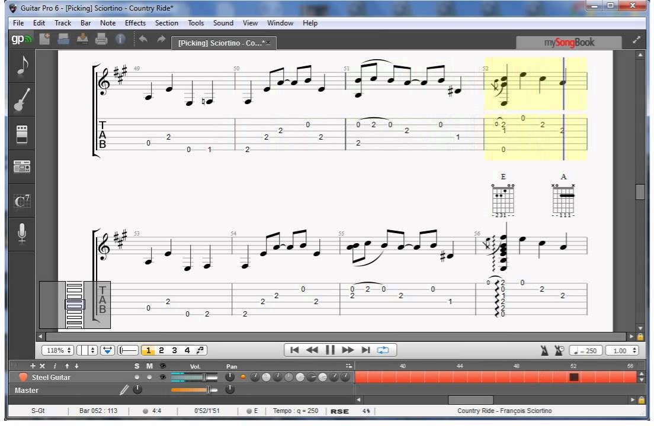Select the Sciortino Country Ride document tab
Image resolution: width=654 pixels, height=426 pixels.
point(223,43)
